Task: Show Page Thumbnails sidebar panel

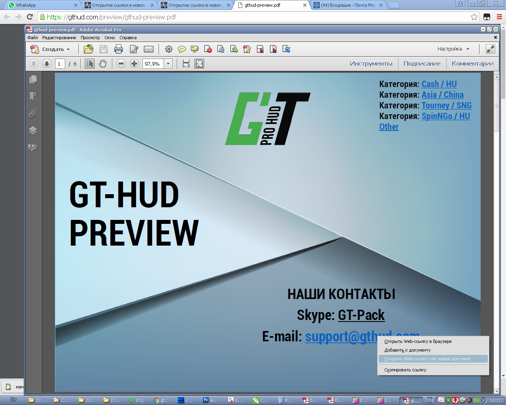Action: (33, 79)
